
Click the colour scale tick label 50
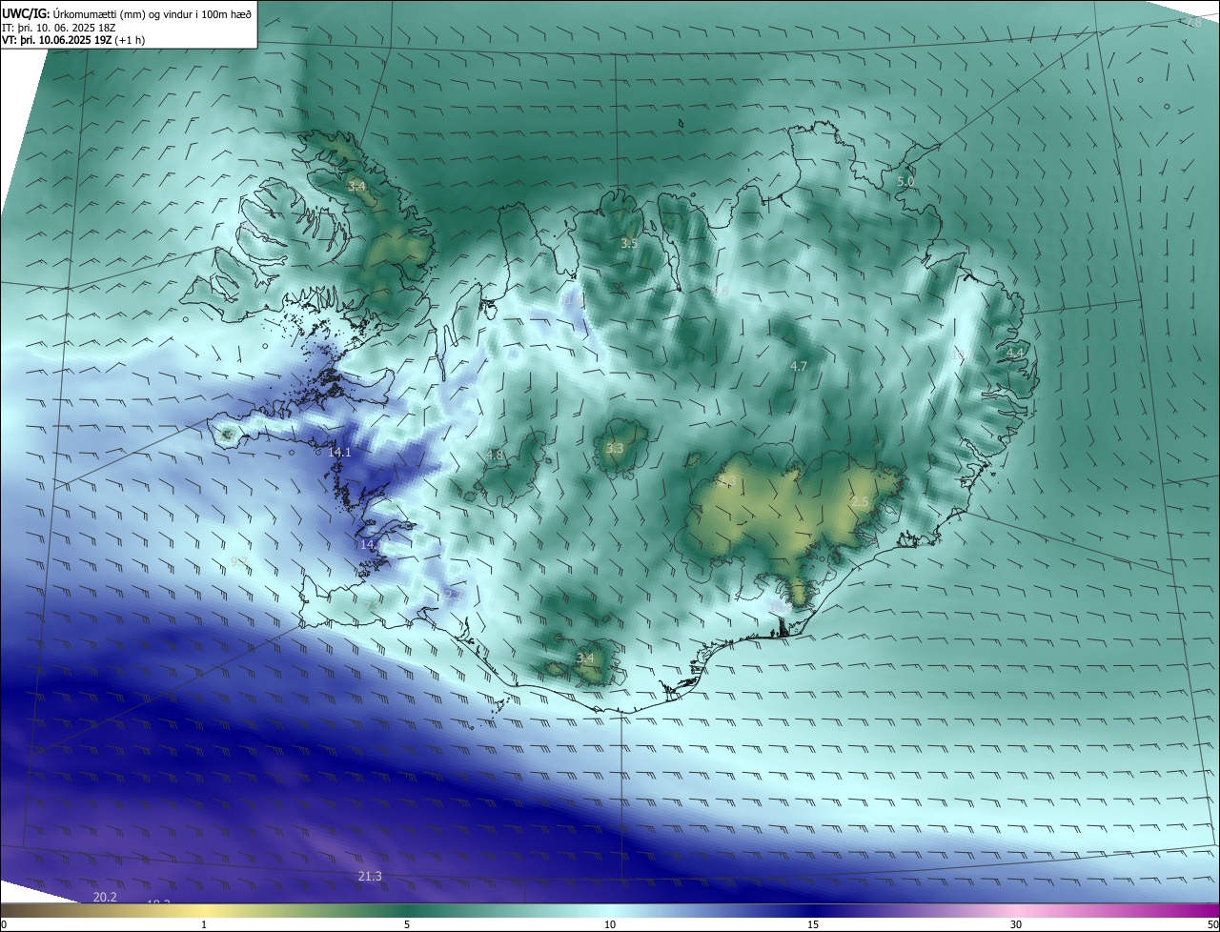point(1212,924)
